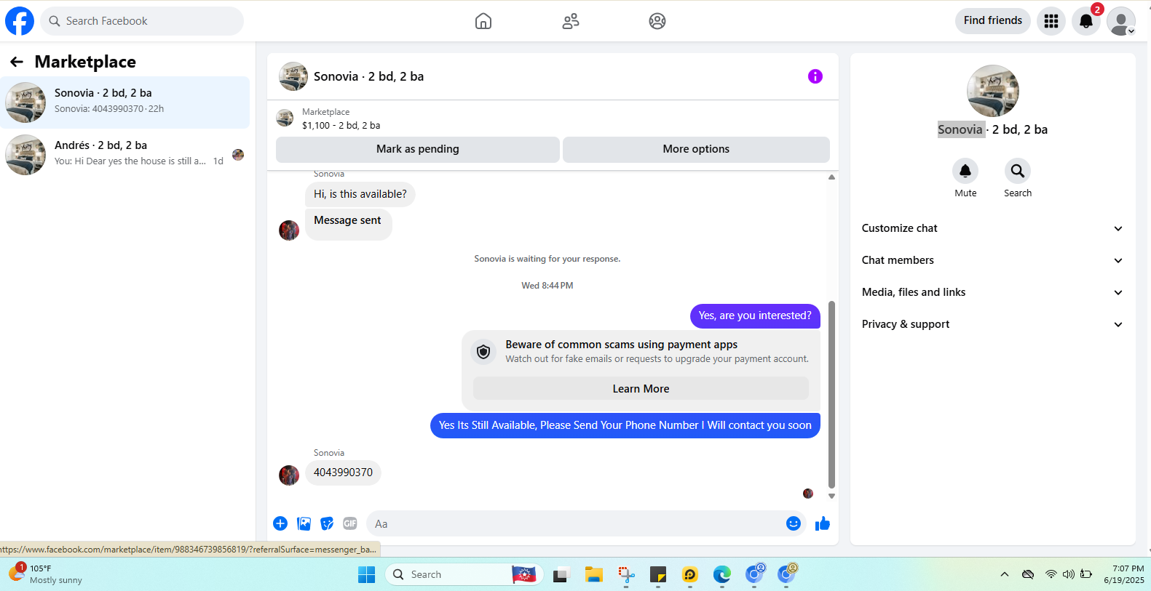Open the account profile avatar menu
This screenshot has height=591, width=1151.
(1121, 21)
